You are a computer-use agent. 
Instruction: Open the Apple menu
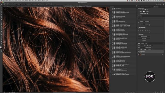(2, 1)
